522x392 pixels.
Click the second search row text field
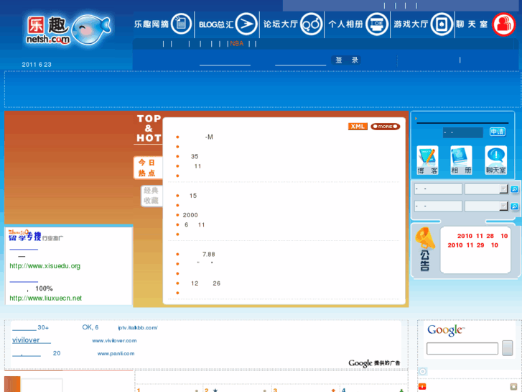coord(438,206)
